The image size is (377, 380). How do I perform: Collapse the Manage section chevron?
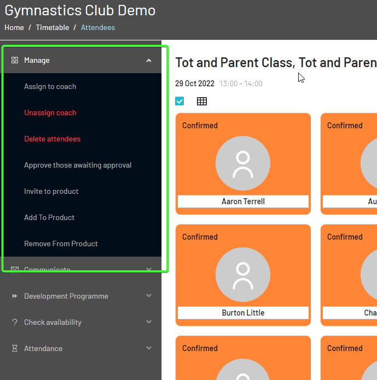pos(149,61)
